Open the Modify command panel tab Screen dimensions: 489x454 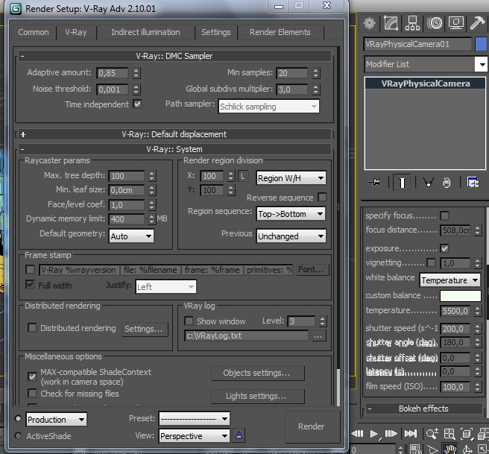391,23
